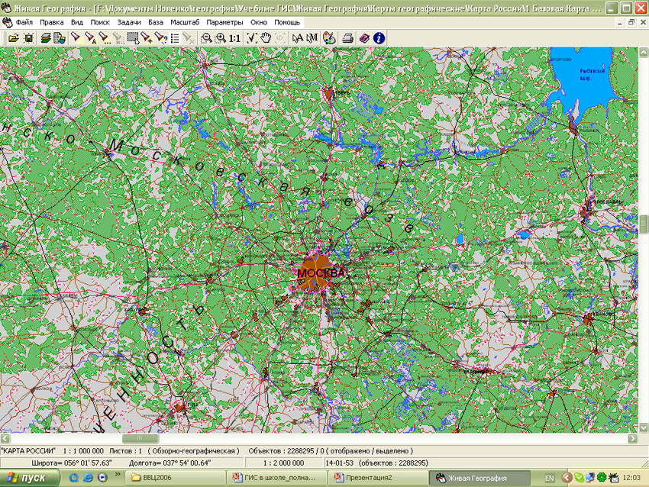The height and width of the screenshot is (487, 649).
Task: Open the blue info icon
Action: tap(379, 37)
